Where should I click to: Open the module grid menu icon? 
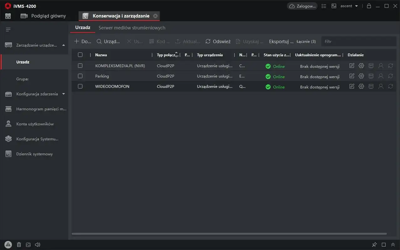pos(8,16)
